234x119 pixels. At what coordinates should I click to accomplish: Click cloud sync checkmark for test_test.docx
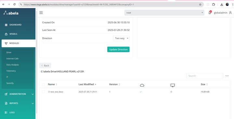click(141, 92)
